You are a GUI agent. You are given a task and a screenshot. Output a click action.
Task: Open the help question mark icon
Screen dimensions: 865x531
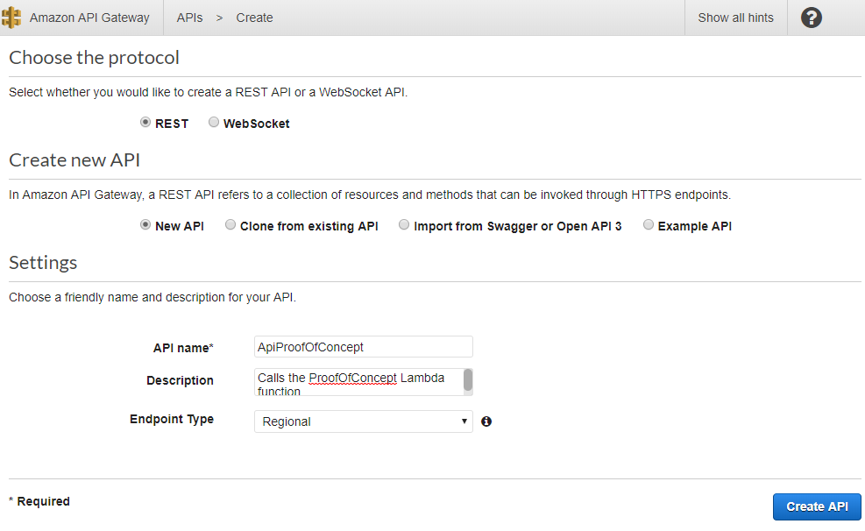point(810,17)
